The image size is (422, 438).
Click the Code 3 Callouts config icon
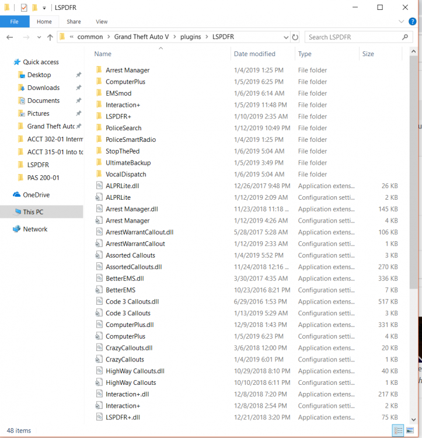click(x=99, y=313)
